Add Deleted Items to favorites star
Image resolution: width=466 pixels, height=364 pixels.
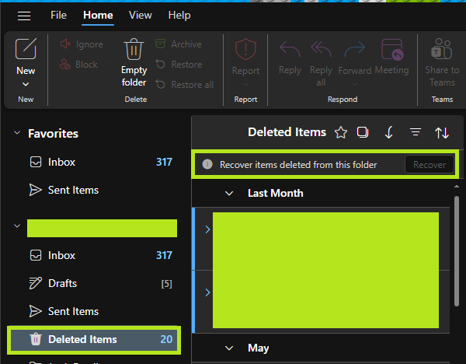(x=341, y=132)
